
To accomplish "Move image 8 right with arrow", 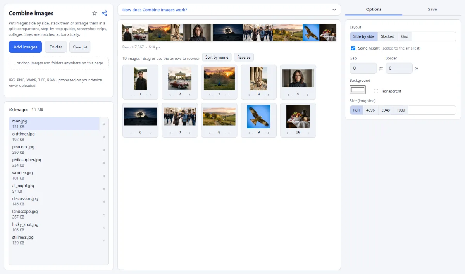I will [x=227, y=133].
